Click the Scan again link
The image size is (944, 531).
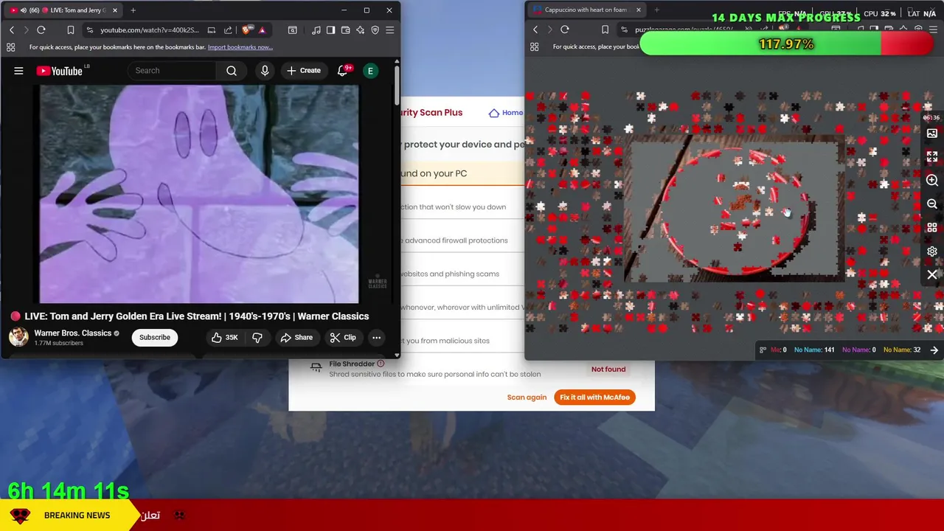[x=527, y=398]
